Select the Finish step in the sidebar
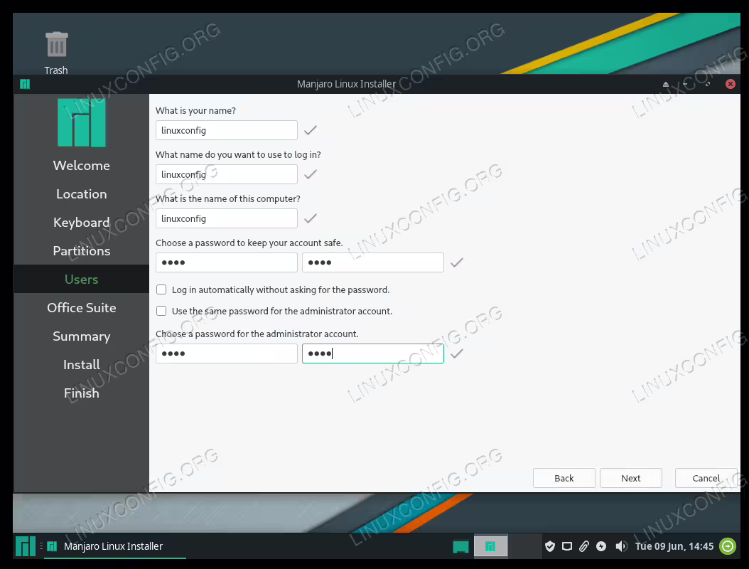749x569 pixels. pos(82,393)
